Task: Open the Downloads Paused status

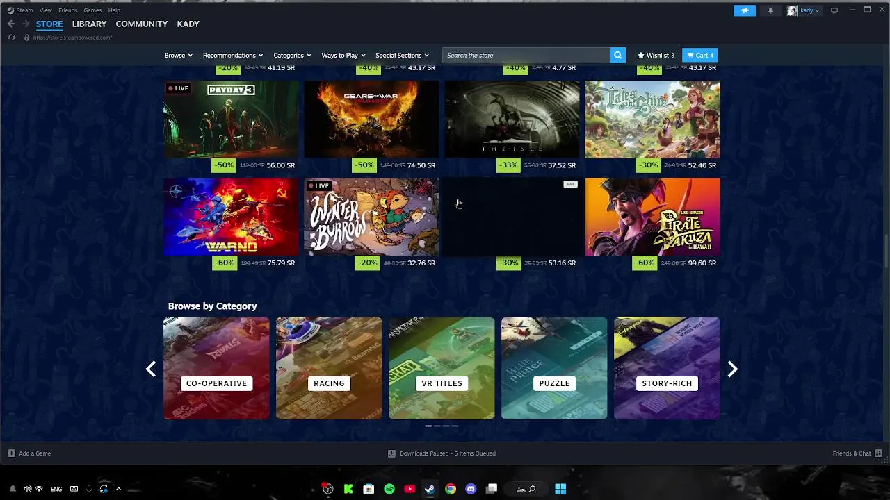Action: click(442, 453)
